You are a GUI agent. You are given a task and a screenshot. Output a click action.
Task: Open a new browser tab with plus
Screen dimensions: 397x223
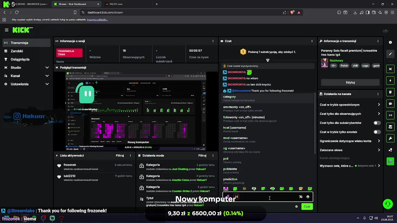[x=157, y=4]
